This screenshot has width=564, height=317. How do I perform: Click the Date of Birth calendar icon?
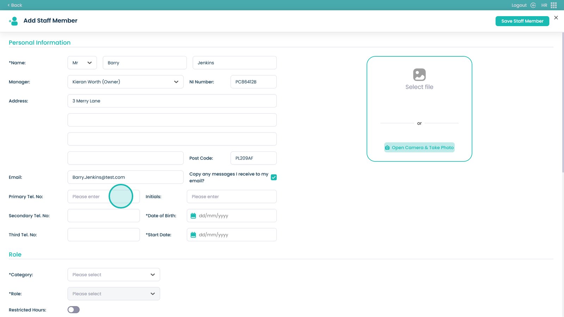pyautogui.click(x=193, y=216)
